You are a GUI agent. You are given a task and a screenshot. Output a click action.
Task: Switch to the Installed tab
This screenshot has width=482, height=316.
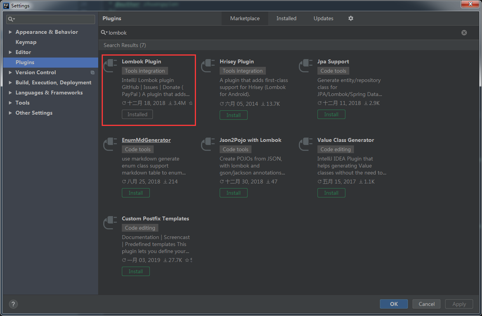click(286, 18)
